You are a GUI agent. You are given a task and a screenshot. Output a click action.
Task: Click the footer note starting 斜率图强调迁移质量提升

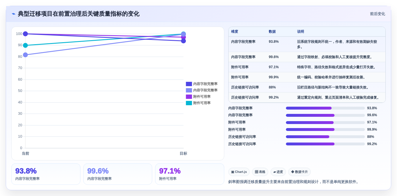(x=294, y=182)
